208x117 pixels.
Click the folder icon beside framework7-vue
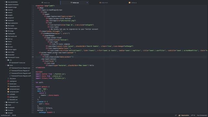click(6, 102)
